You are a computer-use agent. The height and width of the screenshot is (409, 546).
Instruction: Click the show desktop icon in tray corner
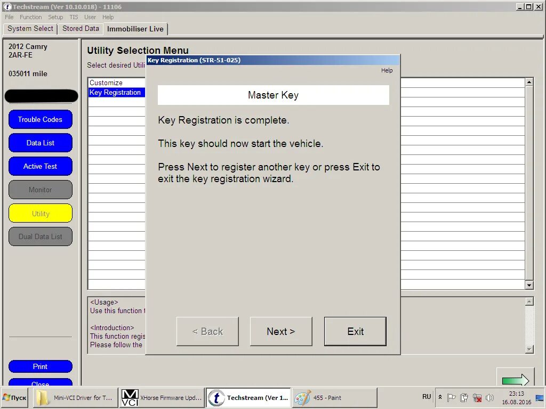(540, 398)
